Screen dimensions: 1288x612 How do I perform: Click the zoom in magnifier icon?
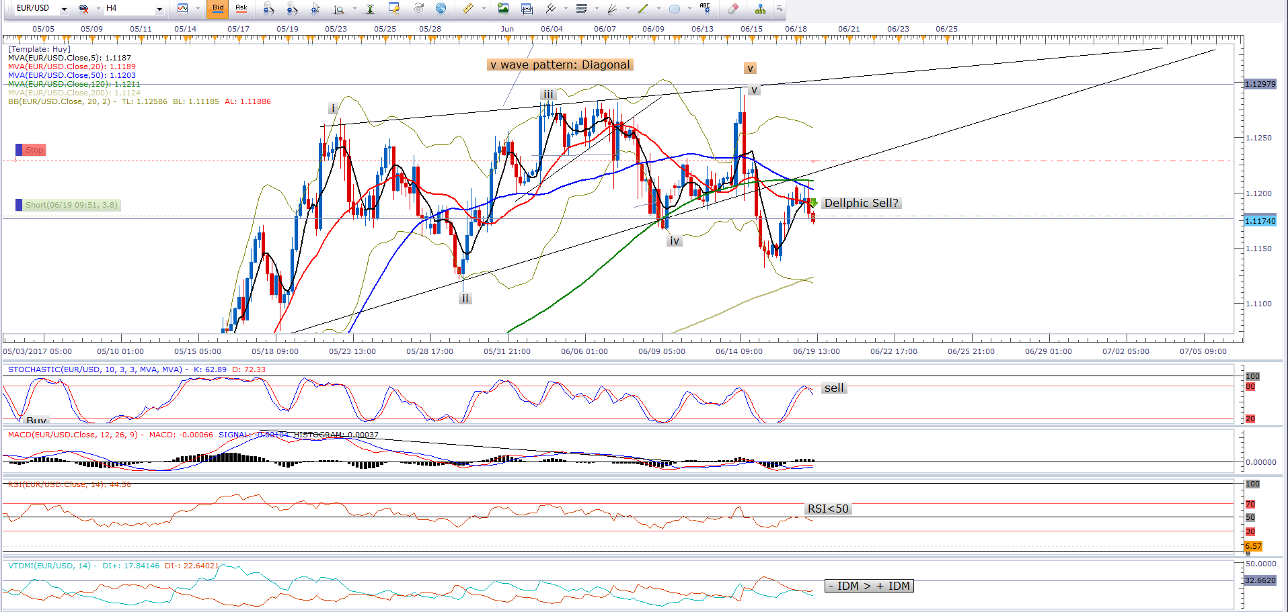(x=268, y=9)
